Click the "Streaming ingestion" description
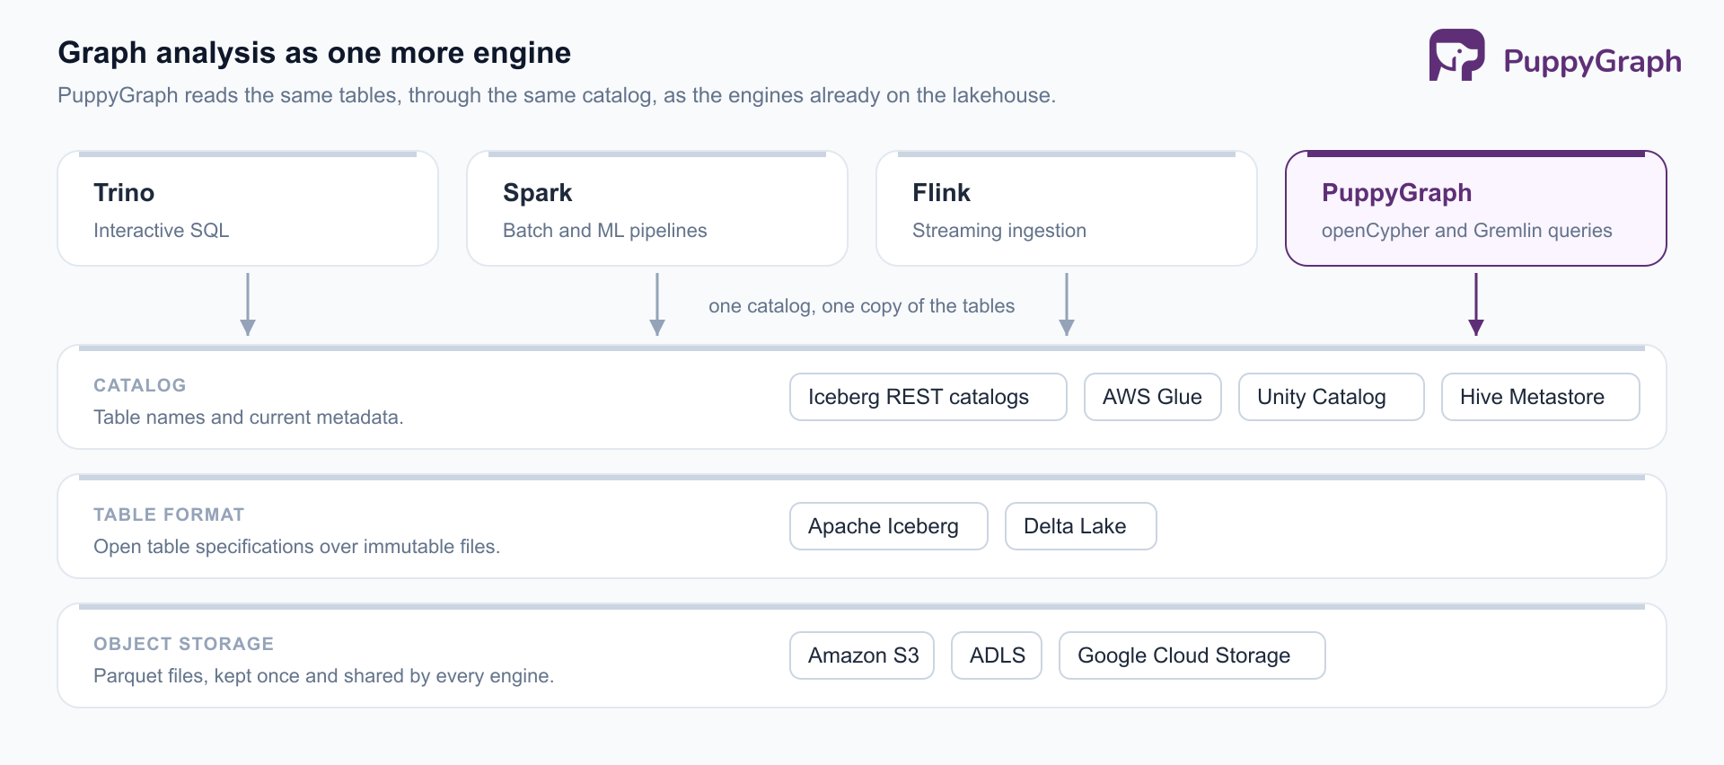Viewport: 1724px width, 765px height. tap(999, 231)
